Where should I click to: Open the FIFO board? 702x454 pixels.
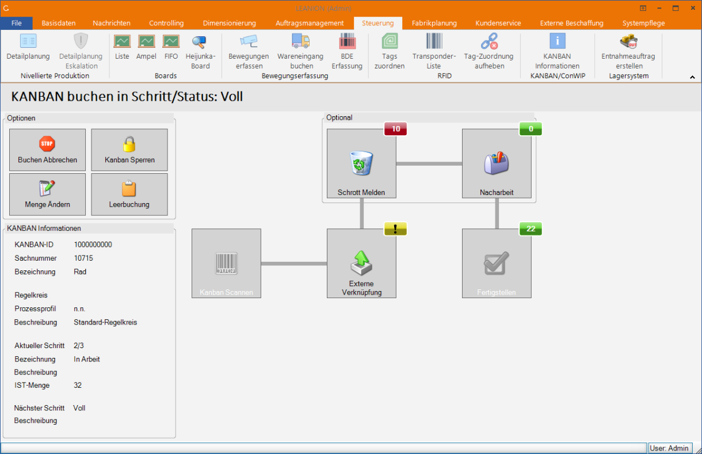171,42
